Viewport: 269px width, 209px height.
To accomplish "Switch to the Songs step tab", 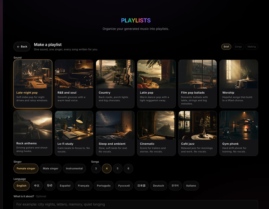I will tap(238, 47).
